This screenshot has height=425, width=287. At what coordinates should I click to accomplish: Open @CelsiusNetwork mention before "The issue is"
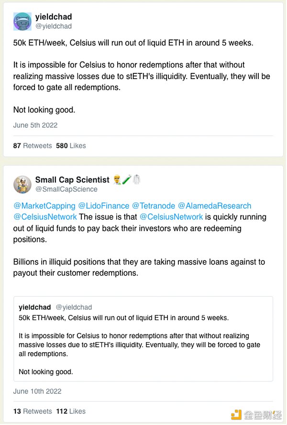(45, 217)
